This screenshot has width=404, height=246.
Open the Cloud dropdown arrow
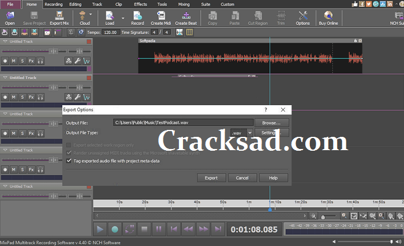coord(91,14)
